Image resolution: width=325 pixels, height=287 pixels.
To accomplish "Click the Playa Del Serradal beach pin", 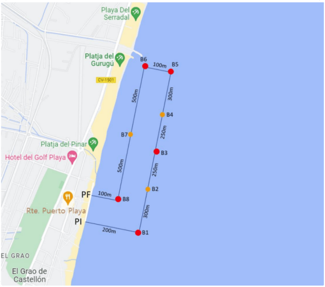I will tap(136, 14).
